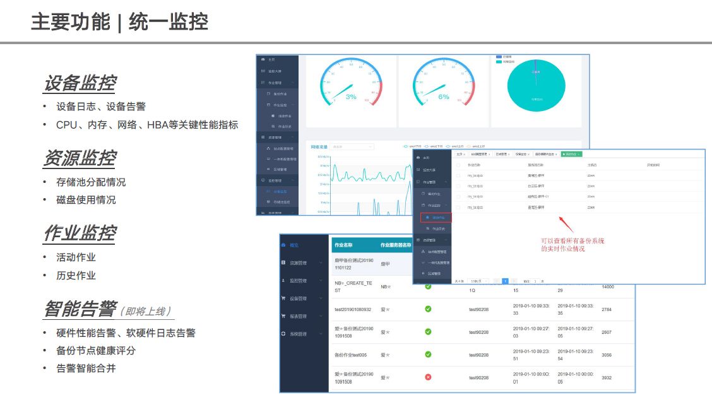
Task: Click the jump-to-page input field
Action: tap(535, 280)
